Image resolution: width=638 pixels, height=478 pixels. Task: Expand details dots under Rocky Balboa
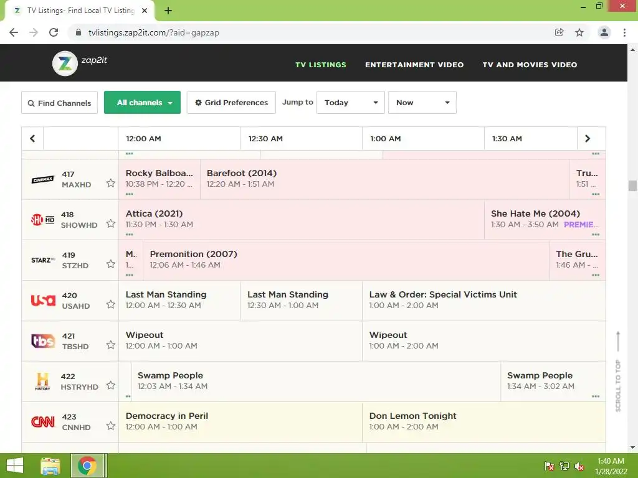click(x=130, y=194)
